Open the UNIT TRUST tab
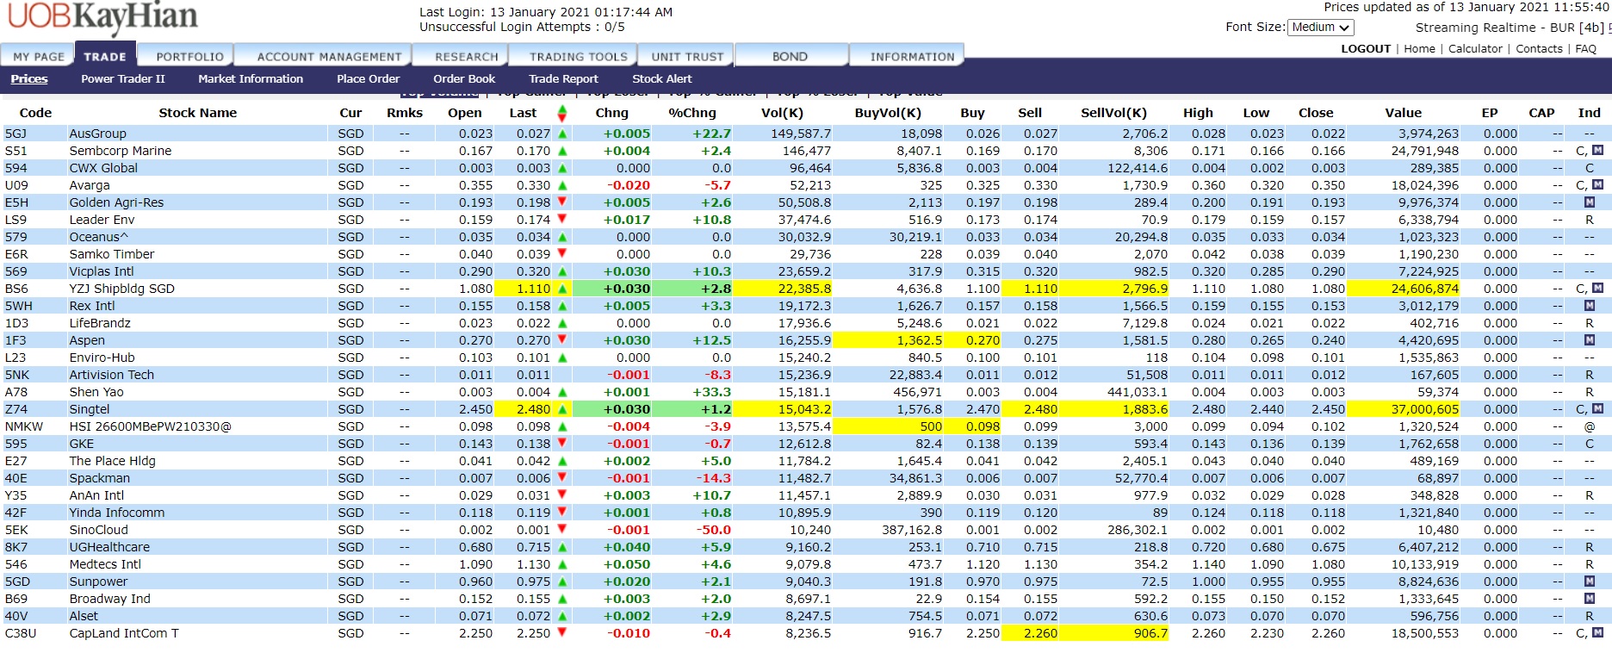The image size is (1612, 653). [x=687, y=57]
